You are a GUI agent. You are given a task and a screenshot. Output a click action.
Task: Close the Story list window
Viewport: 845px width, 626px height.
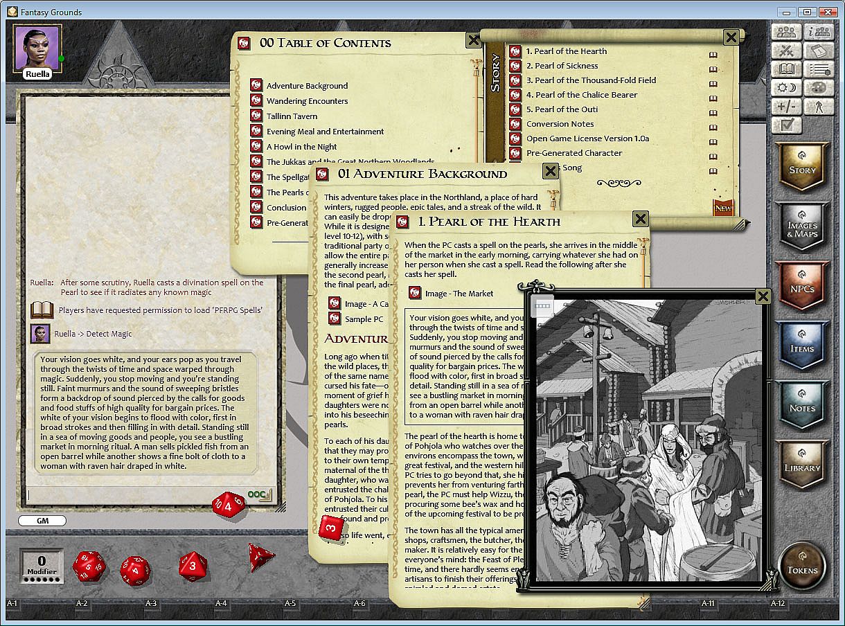(731, 37)
